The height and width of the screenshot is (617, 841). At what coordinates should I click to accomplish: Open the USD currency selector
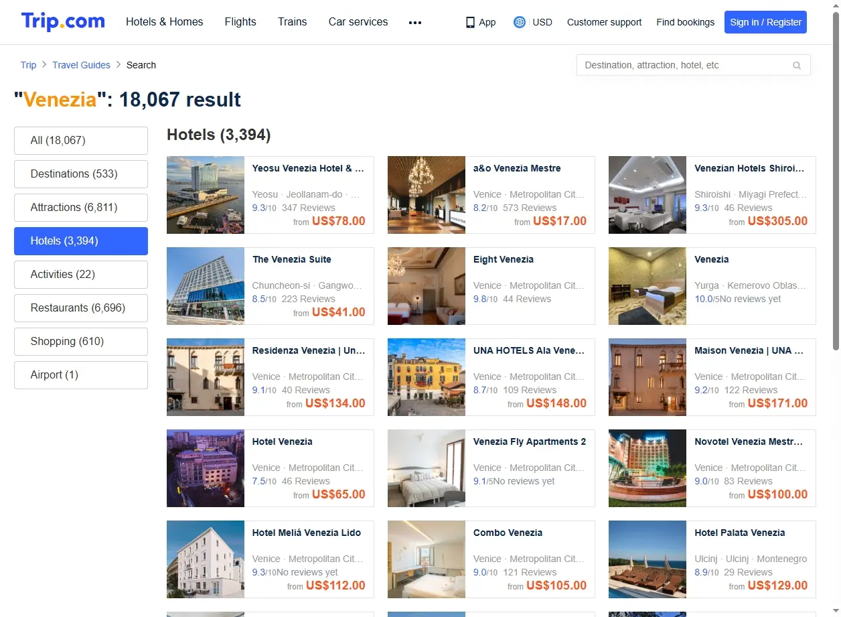coord(542,22)
